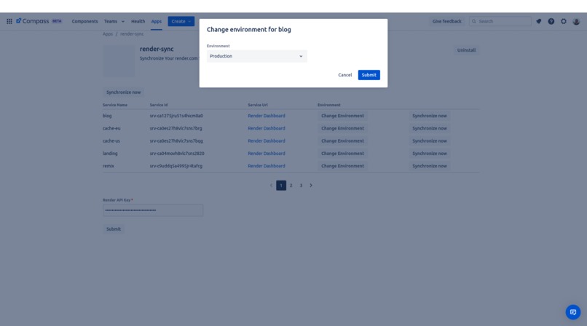Open the app switcher grid icon
This screenshot has height=326, width=587.
(x=9, y=21)
